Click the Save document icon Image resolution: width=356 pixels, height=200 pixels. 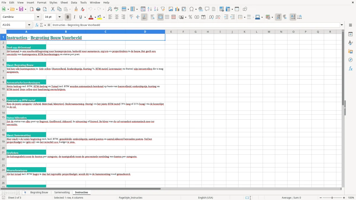click(21, 9)
